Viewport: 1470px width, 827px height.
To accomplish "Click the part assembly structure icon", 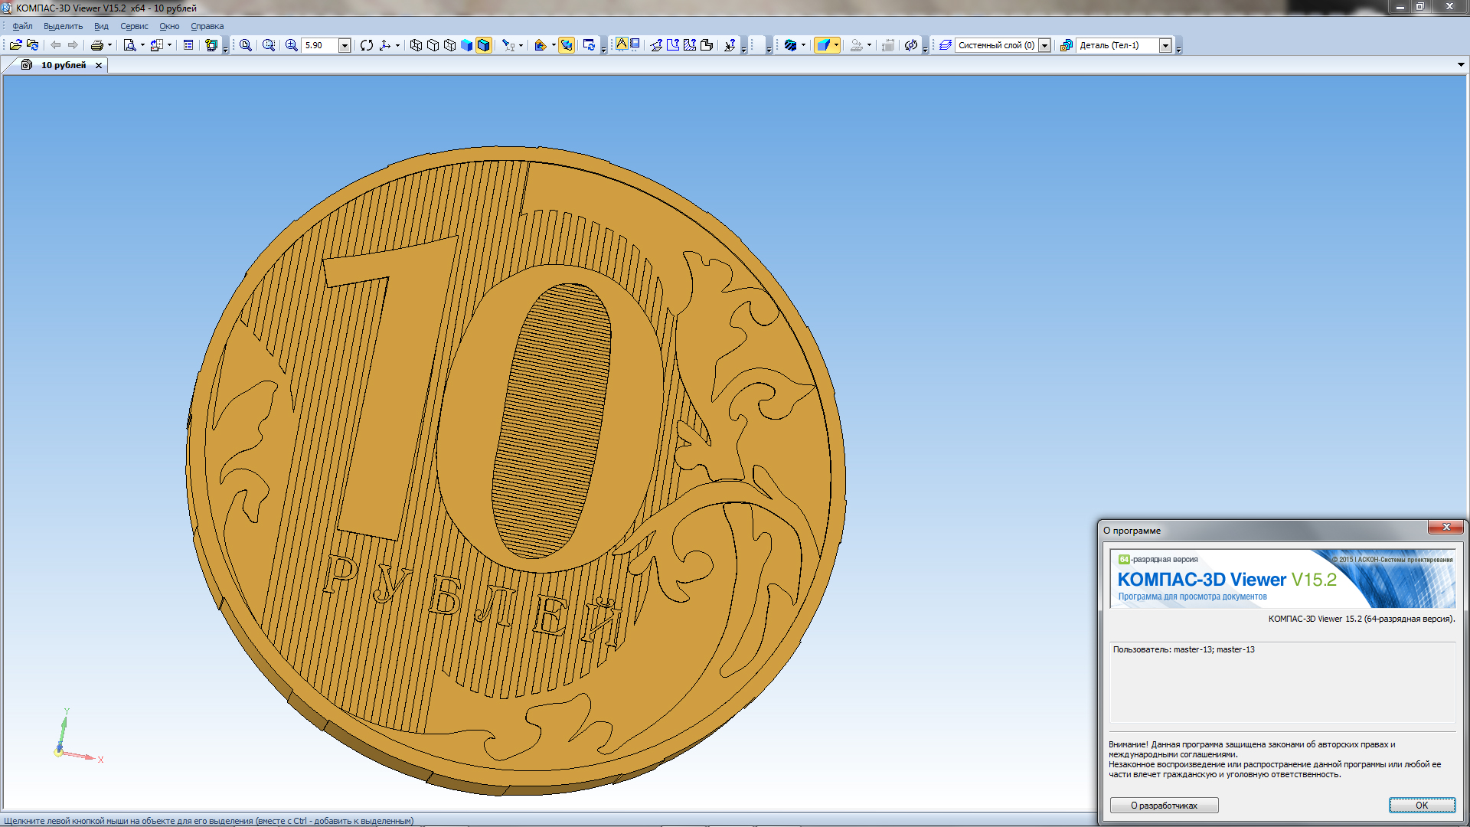I will click(1066, 45).
